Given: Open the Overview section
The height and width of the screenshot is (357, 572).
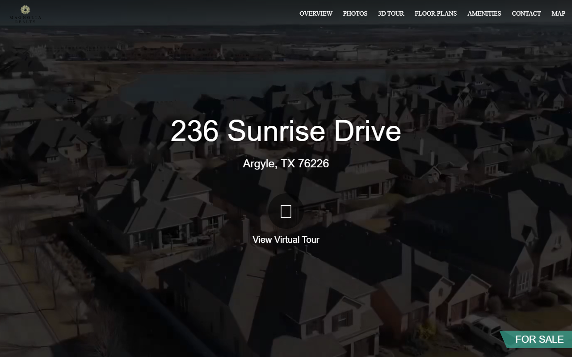Looking at the screenshot, I should tap(316, 13).
